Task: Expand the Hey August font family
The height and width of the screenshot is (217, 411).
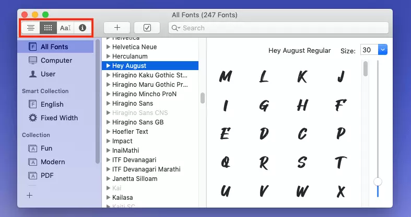Action: point(108,66)
